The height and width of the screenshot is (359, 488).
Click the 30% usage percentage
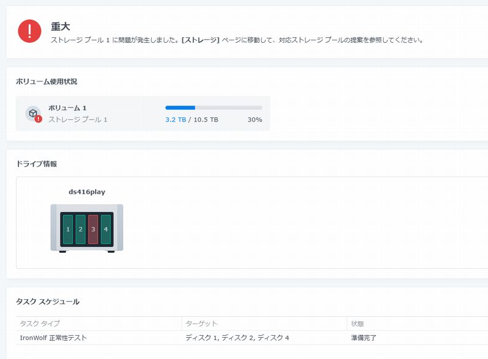(255, 120)
